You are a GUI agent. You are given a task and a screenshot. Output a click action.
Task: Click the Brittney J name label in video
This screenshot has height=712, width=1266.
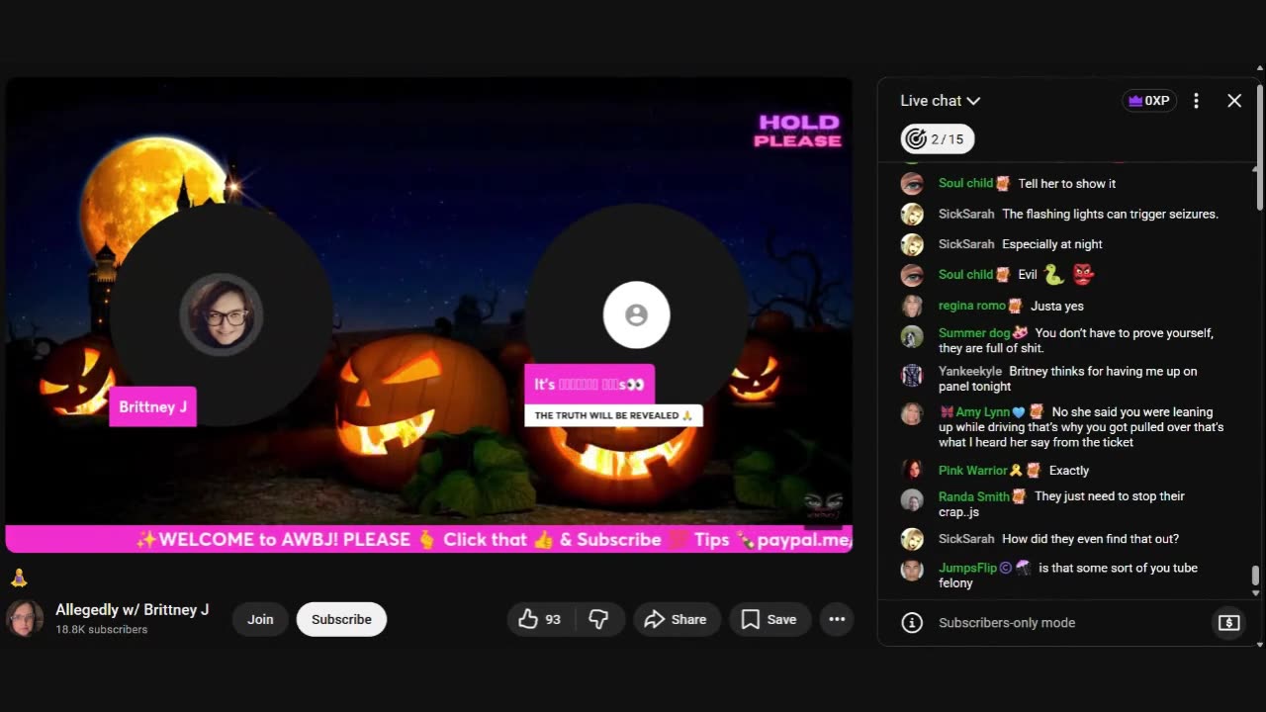point(152,407)
